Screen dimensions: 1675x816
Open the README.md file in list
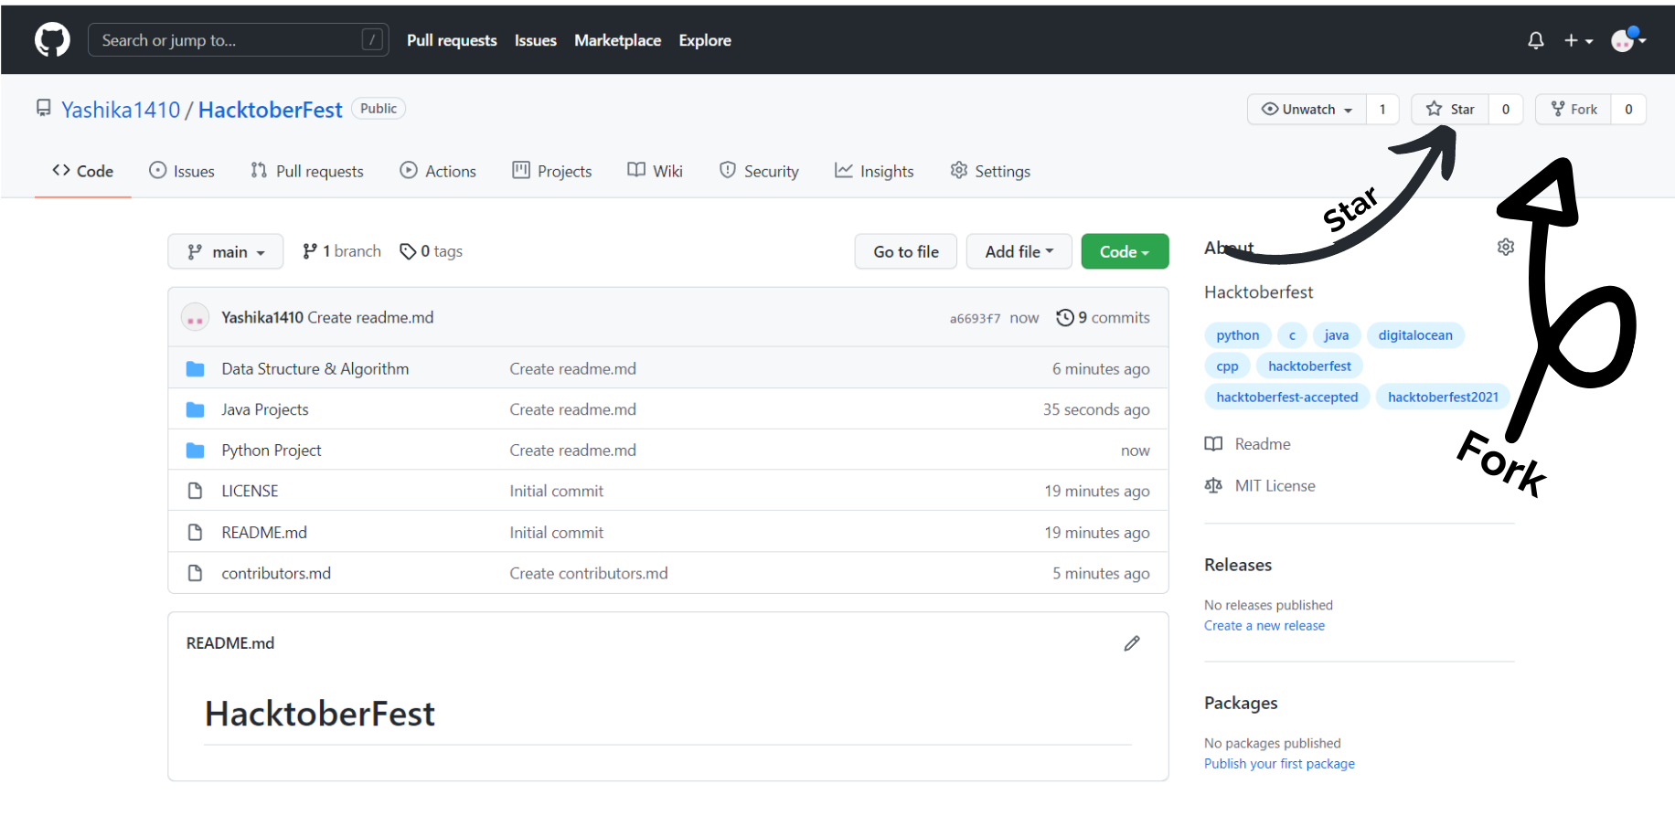pos(264,533)
